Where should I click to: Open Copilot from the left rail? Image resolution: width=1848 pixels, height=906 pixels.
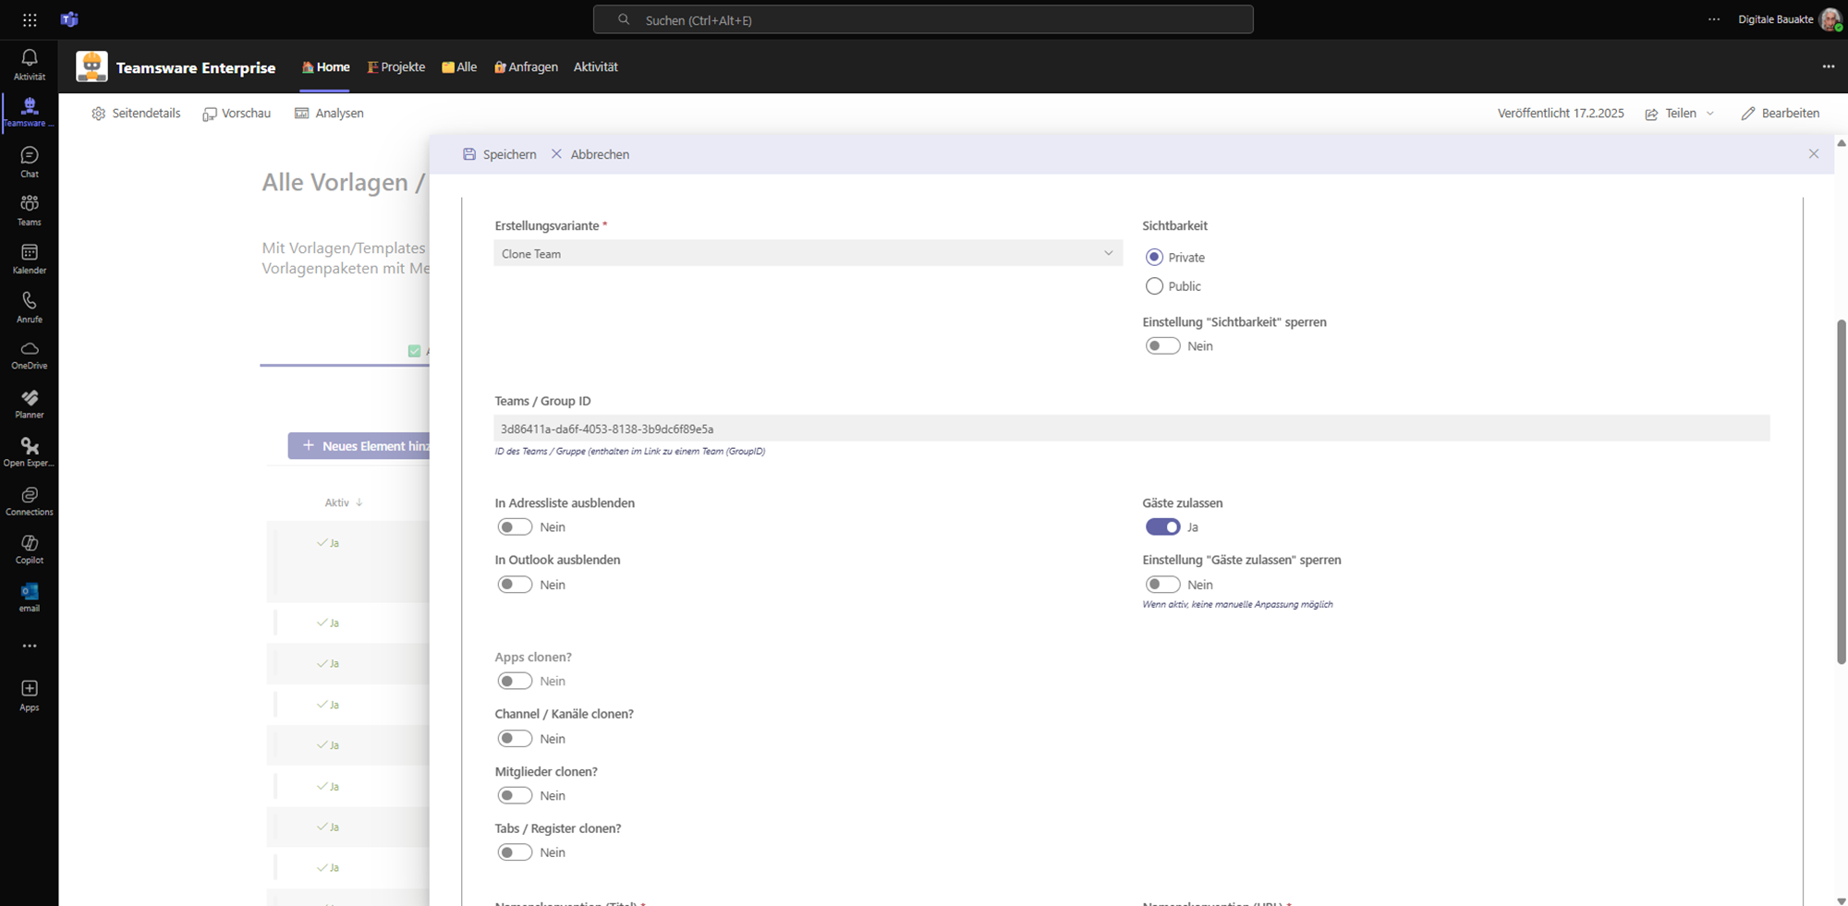(x=30, y=549)
